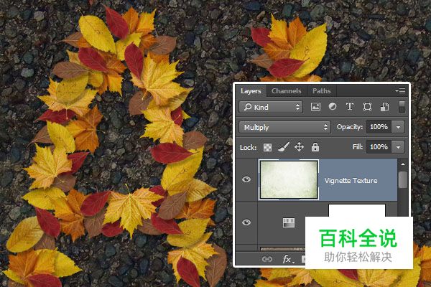Hide the gradient adjustment layer
The image size is (431, 287).
[x=246, y=222]
